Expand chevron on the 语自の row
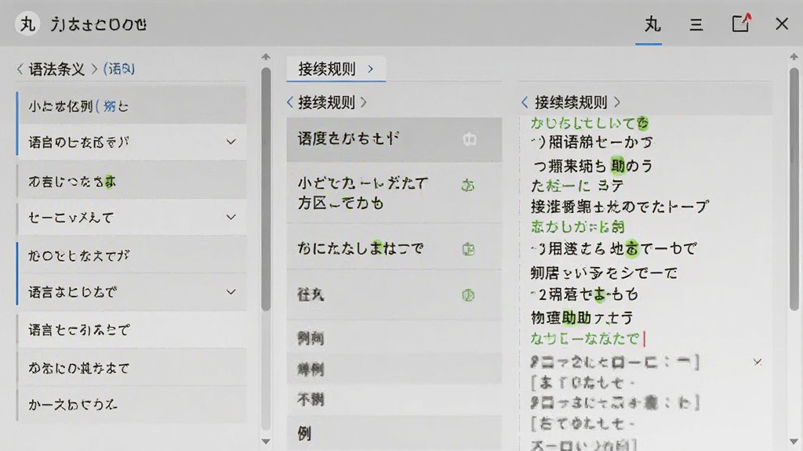Image resolution: width=803 pixels, height=451 pixels. (231, 143)
